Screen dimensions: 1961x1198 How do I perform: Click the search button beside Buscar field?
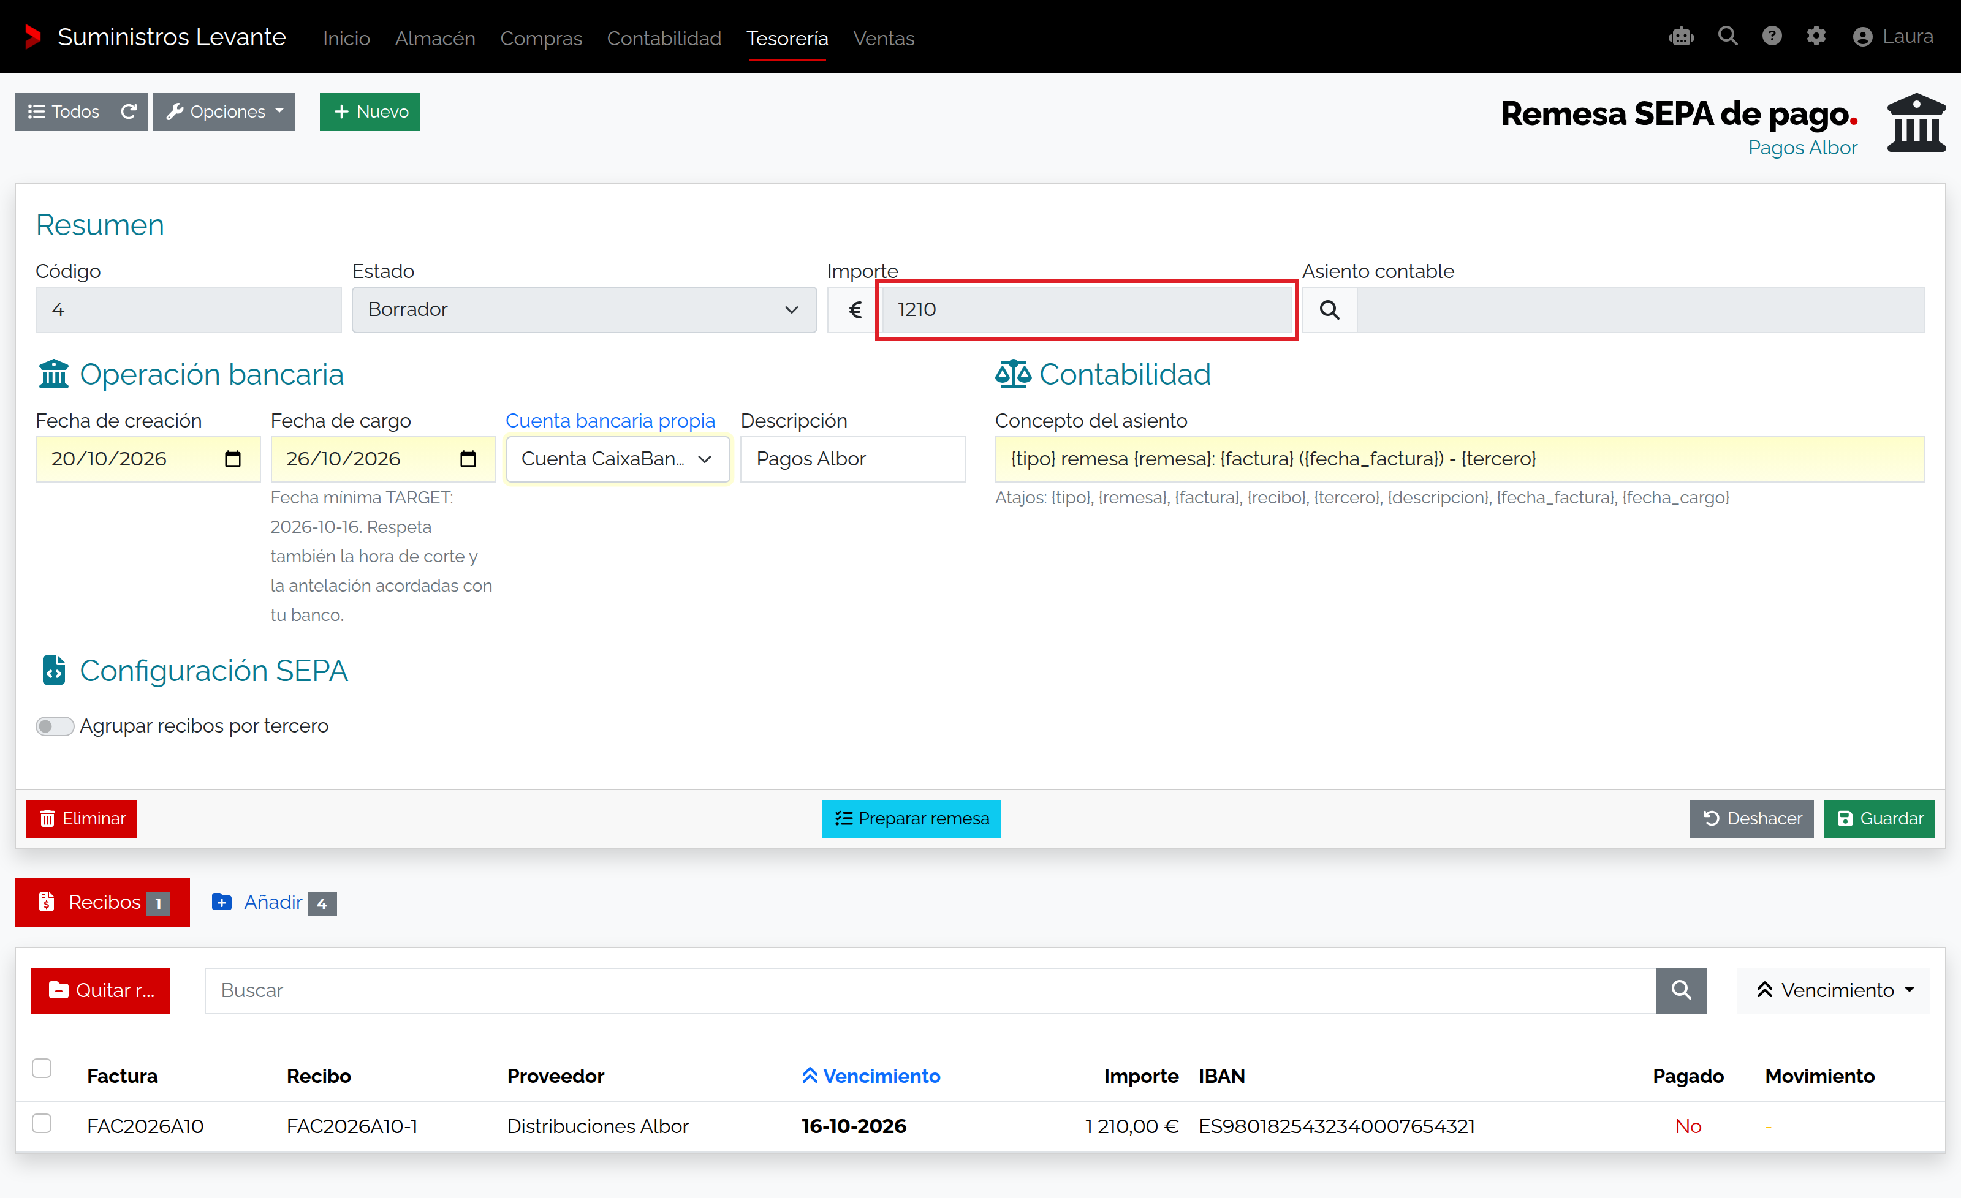click(1681, 990)
